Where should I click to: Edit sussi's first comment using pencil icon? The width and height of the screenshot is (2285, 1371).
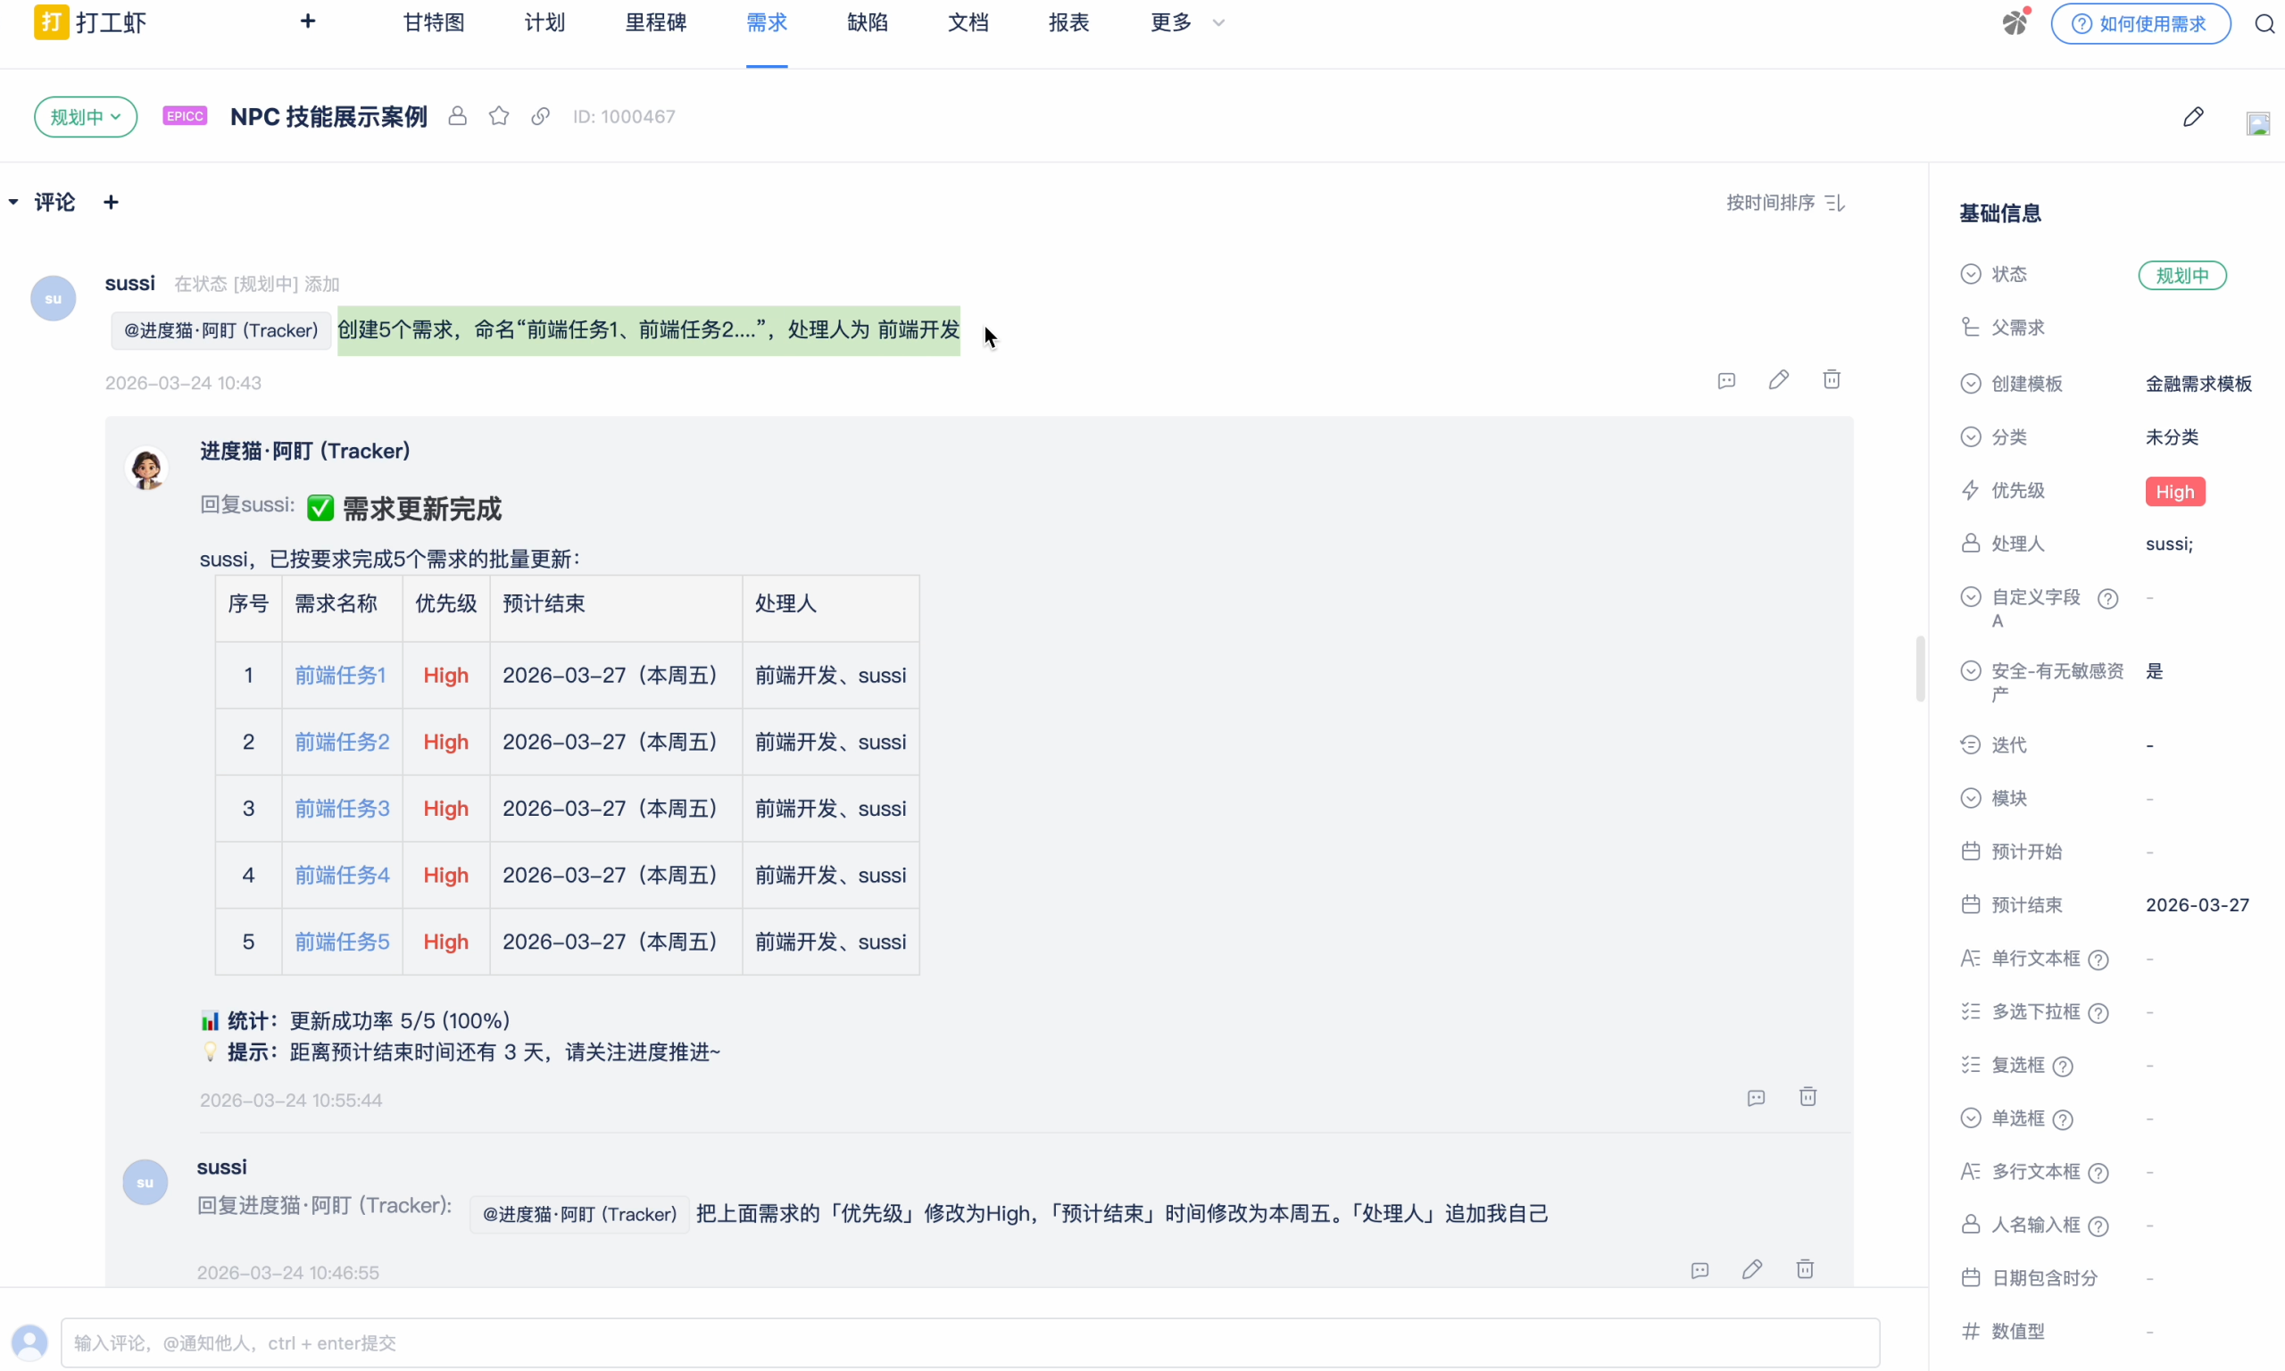click(x=1778, y=379)
